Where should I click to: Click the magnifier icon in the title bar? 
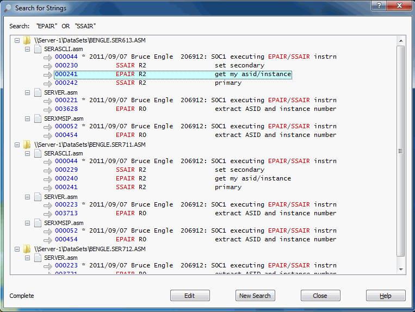(x=8, y=8)
